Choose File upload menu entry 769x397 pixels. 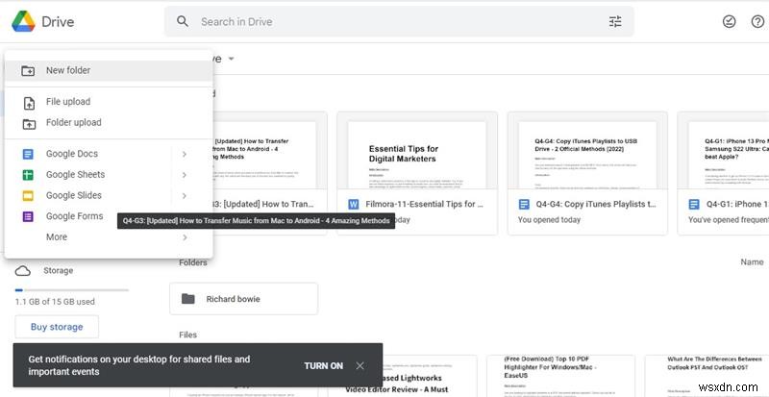click(109, 102)
